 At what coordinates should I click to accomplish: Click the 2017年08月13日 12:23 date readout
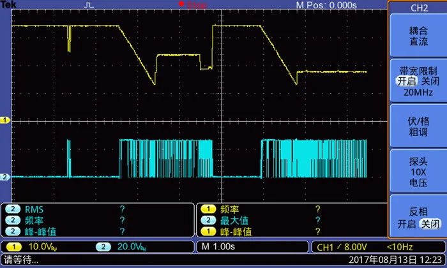[x=395, y=260]
